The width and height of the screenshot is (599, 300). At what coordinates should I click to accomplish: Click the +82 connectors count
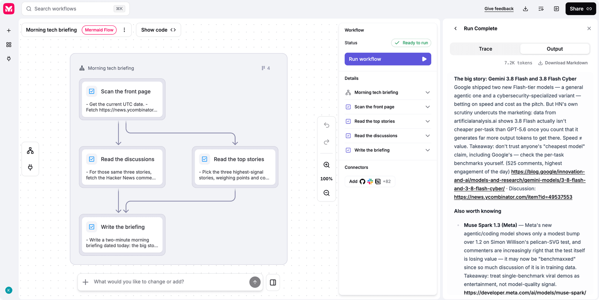coord(387,182)
